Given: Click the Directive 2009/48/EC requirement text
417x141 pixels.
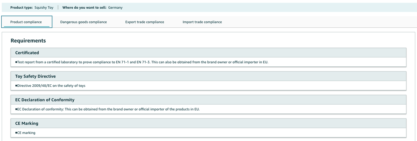Looking at the screenshot, I should click(51, 86).
